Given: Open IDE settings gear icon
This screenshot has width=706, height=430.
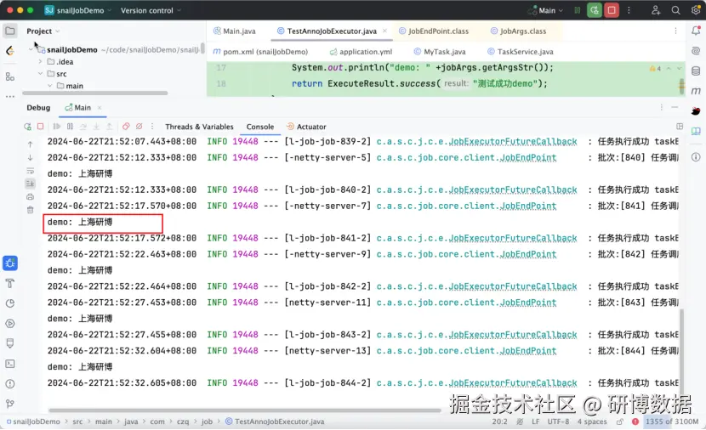Looking at the screenshot, I should [x=696, y=10].
